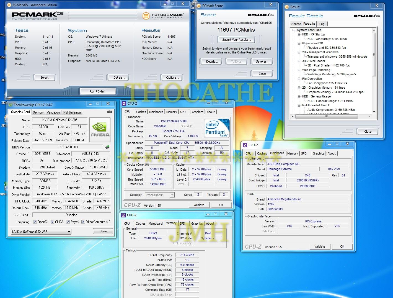Collapse the HDD - XP Startup node

pyautogui.click(x=299, y=34)
